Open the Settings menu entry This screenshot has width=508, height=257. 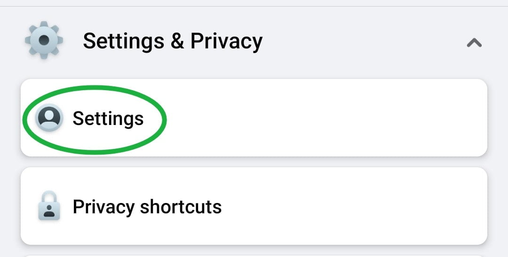[254, 117]
